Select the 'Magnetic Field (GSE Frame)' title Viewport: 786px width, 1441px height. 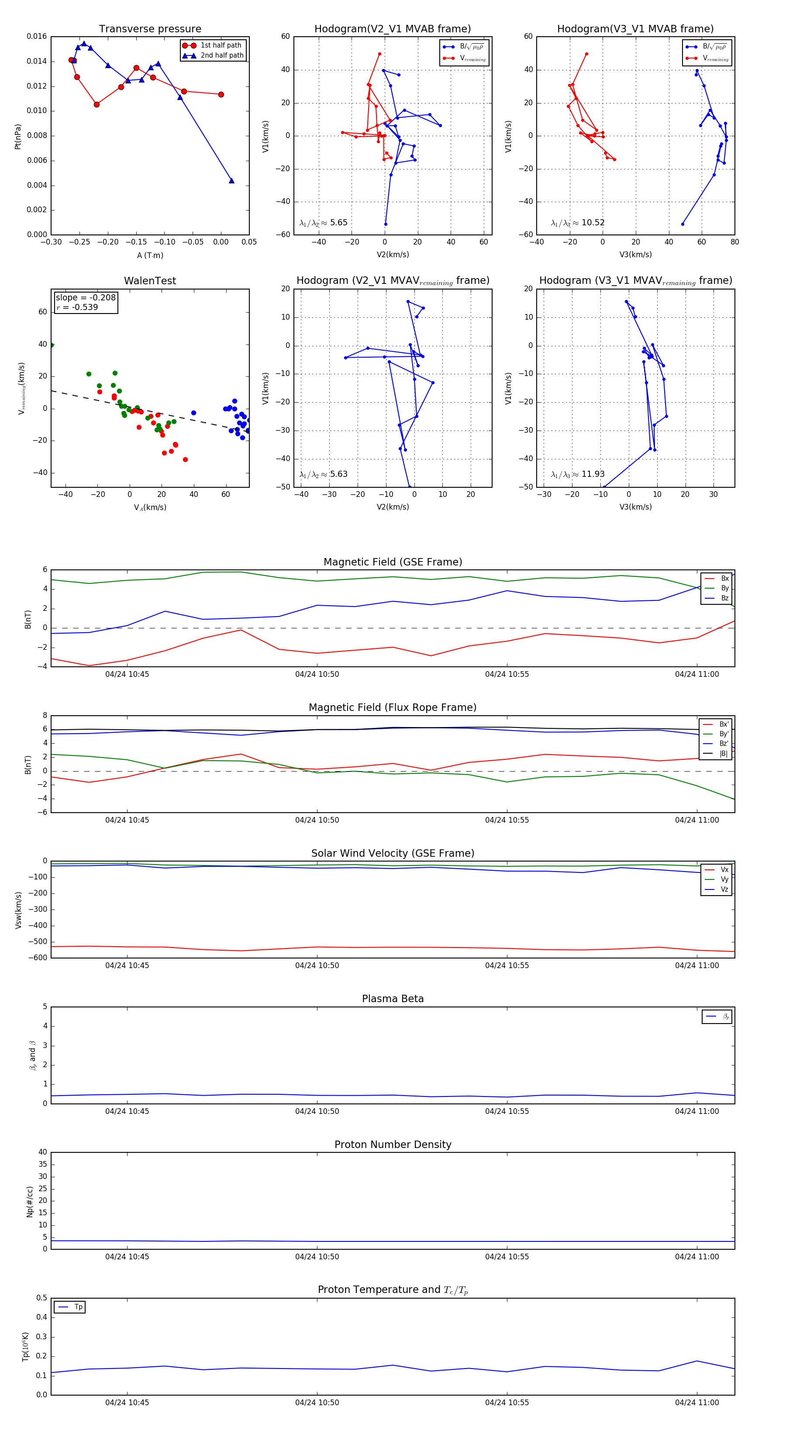click(393, 562)
